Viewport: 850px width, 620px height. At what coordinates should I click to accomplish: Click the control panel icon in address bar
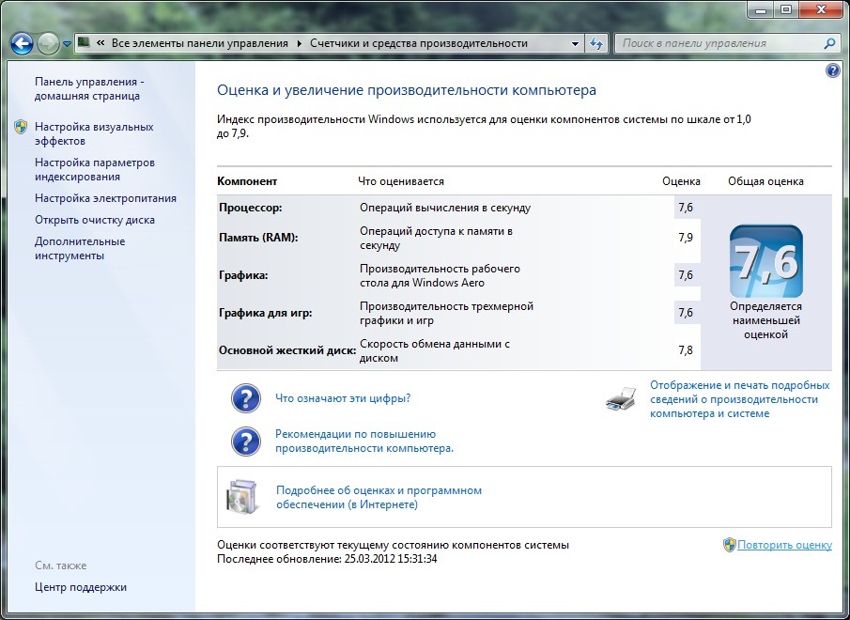(x=84, y=42)
